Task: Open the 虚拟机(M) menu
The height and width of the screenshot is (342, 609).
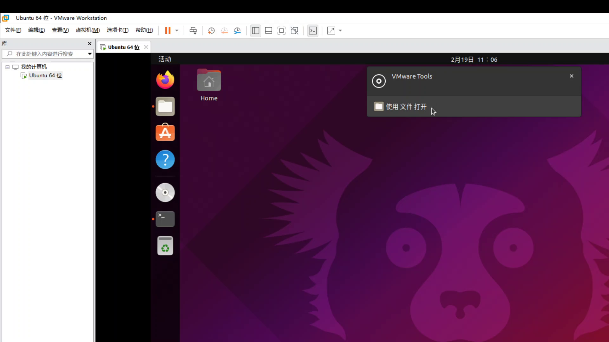Action: coord(88,30)
